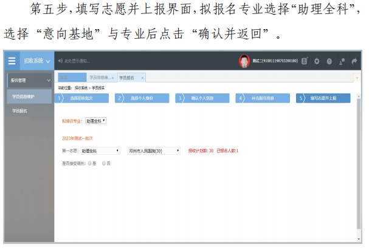This screenshot has height=250, width=369.
Task: Switch to the 学员信息维护 tab
Action: (99, 78)
